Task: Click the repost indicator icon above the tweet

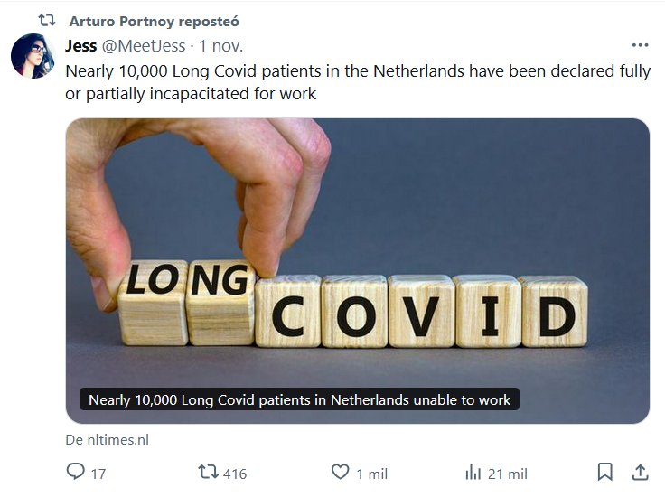Action: (x=46, y=20)
